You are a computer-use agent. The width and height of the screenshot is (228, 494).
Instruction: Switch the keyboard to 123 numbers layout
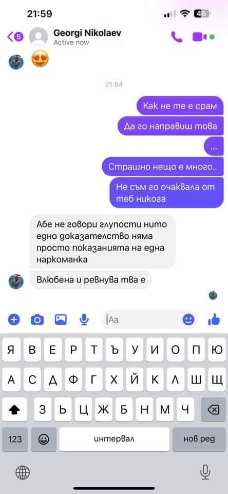coord(15,439)
